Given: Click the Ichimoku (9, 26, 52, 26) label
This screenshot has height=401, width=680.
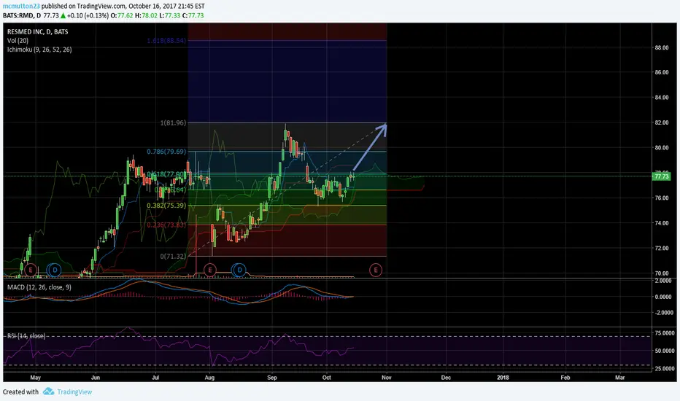Looking at the screenshot, I should 39,50.
